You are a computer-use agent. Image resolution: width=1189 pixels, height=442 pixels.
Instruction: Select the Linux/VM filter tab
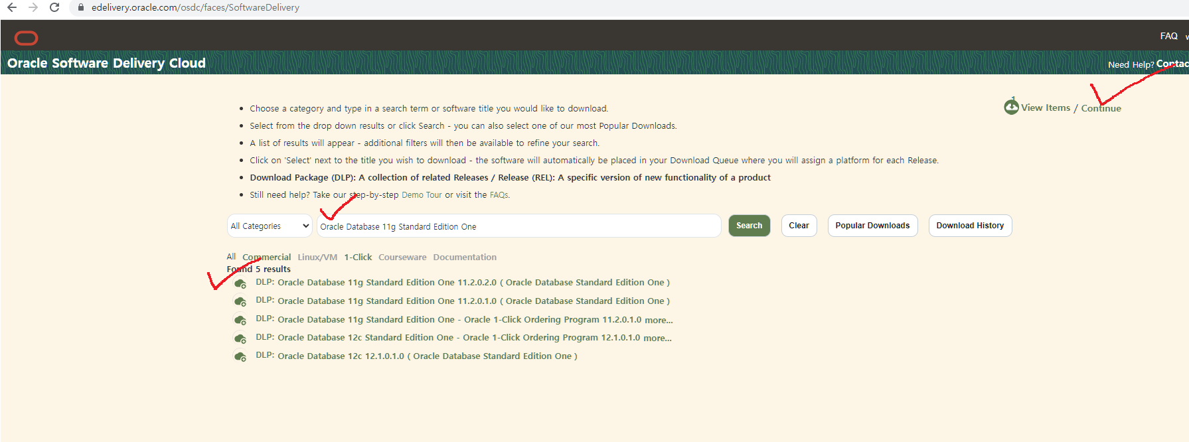coord(317,257)
